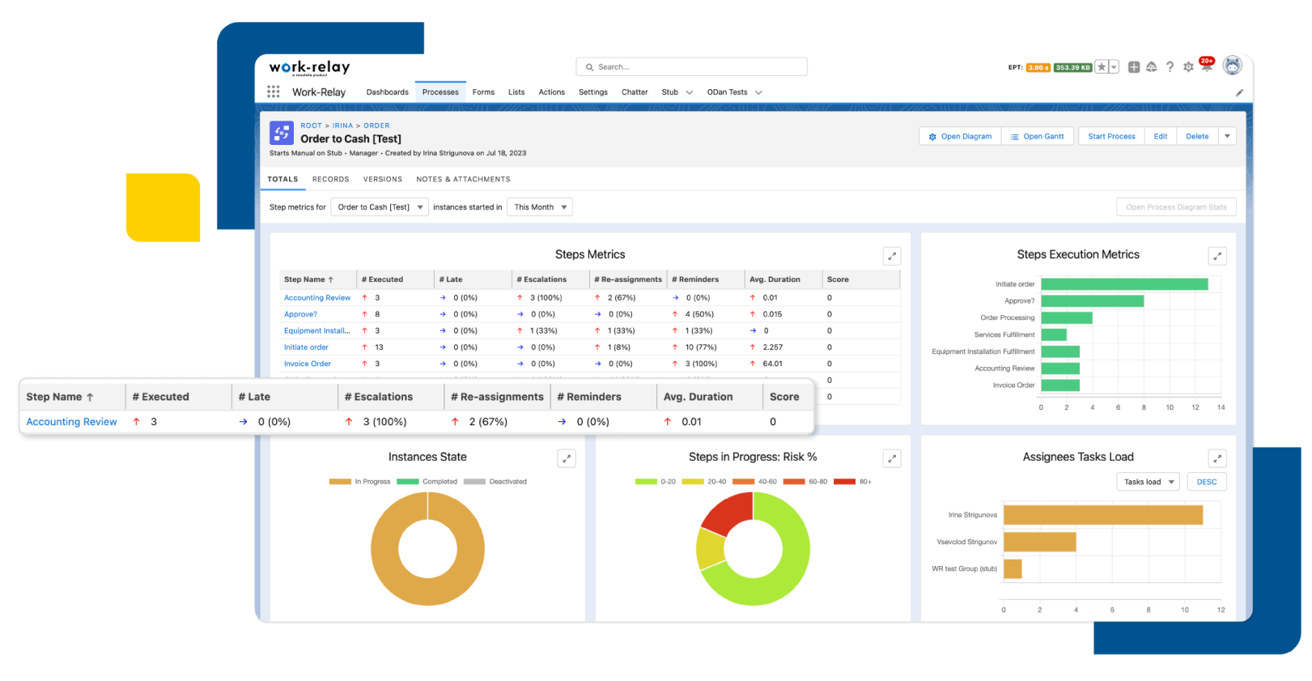Open the Initiate order step link
Screen dimensions: 1312x681
306,347
